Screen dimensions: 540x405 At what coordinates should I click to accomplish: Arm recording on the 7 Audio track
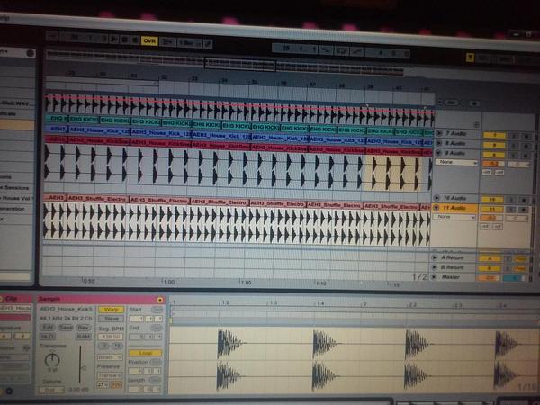click(x=526, y=137)
